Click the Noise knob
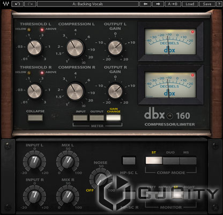This screenshot has width=223, height=215. tap(101, 179)
